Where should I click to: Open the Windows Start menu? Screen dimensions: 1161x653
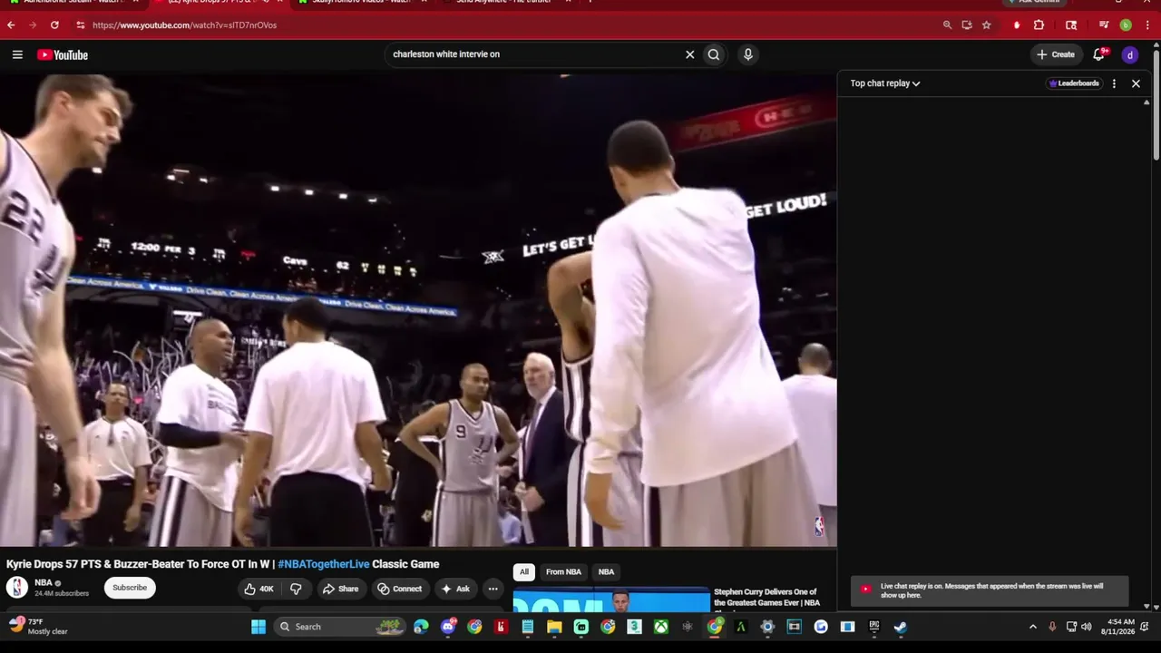click(259, 627)
